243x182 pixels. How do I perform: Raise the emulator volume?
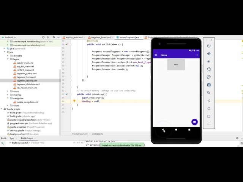click(x=209, y=54)
